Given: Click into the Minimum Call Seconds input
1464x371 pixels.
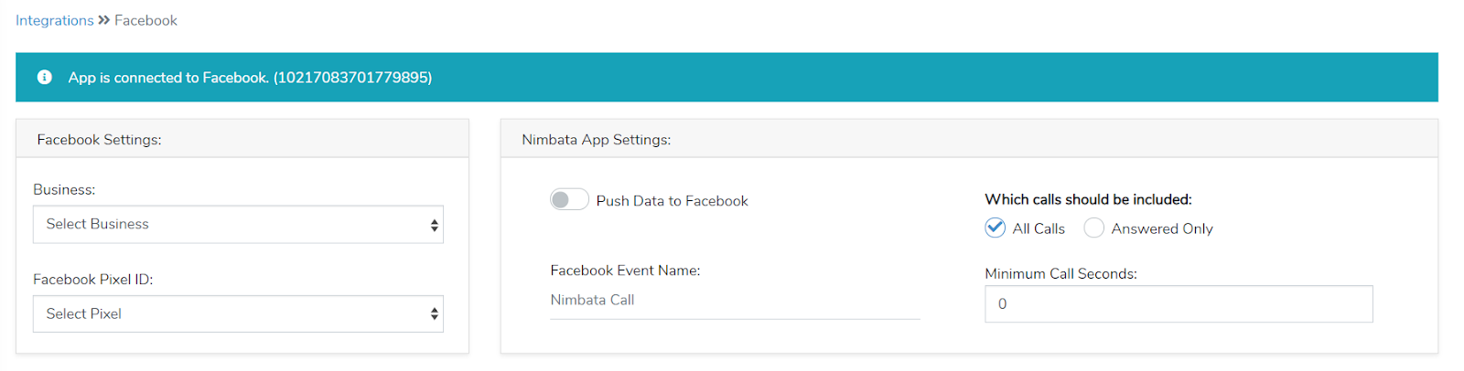Looking at the screenshot, I should pyautogui.click(x=1178, y=304).
